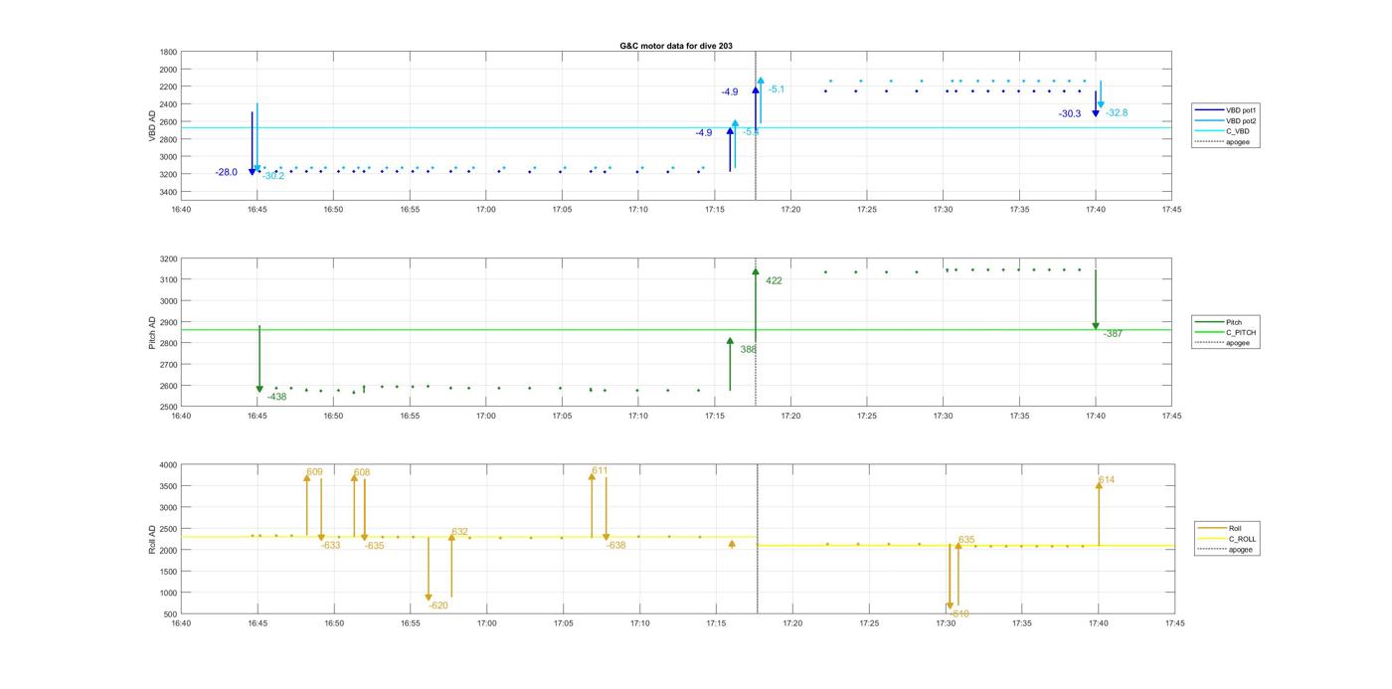Screen dimensions: 1392x689
Task: Click the 500 y-axis tick on the Roll plot
Action: pos(170,614)
